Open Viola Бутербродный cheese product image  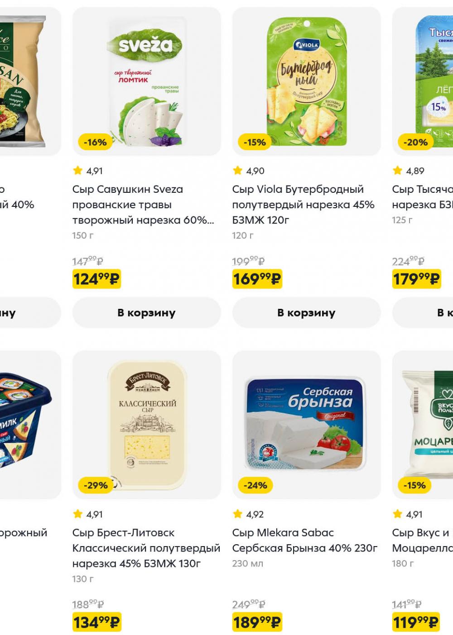point(306,82)
